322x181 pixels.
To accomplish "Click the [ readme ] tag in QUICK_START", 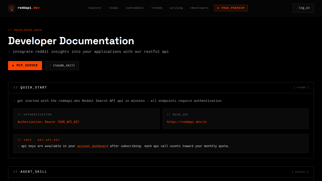I will 301,87.
